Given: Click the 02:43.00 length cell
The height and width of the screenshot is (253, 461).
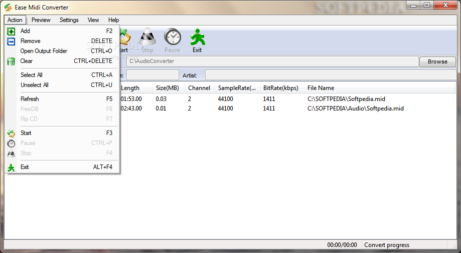Looking at the screenshot, I should pos(131,108).
